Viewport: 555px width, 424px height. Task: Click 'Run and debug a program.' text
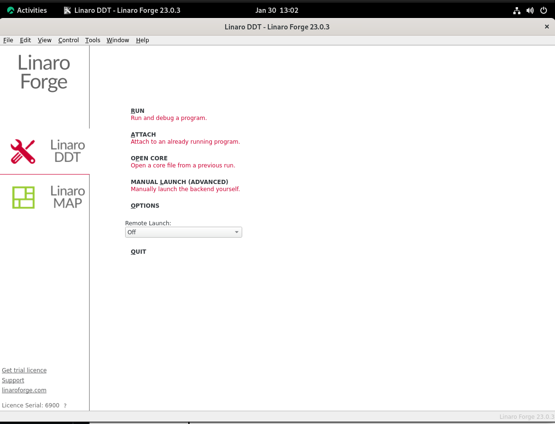point(169,118)
